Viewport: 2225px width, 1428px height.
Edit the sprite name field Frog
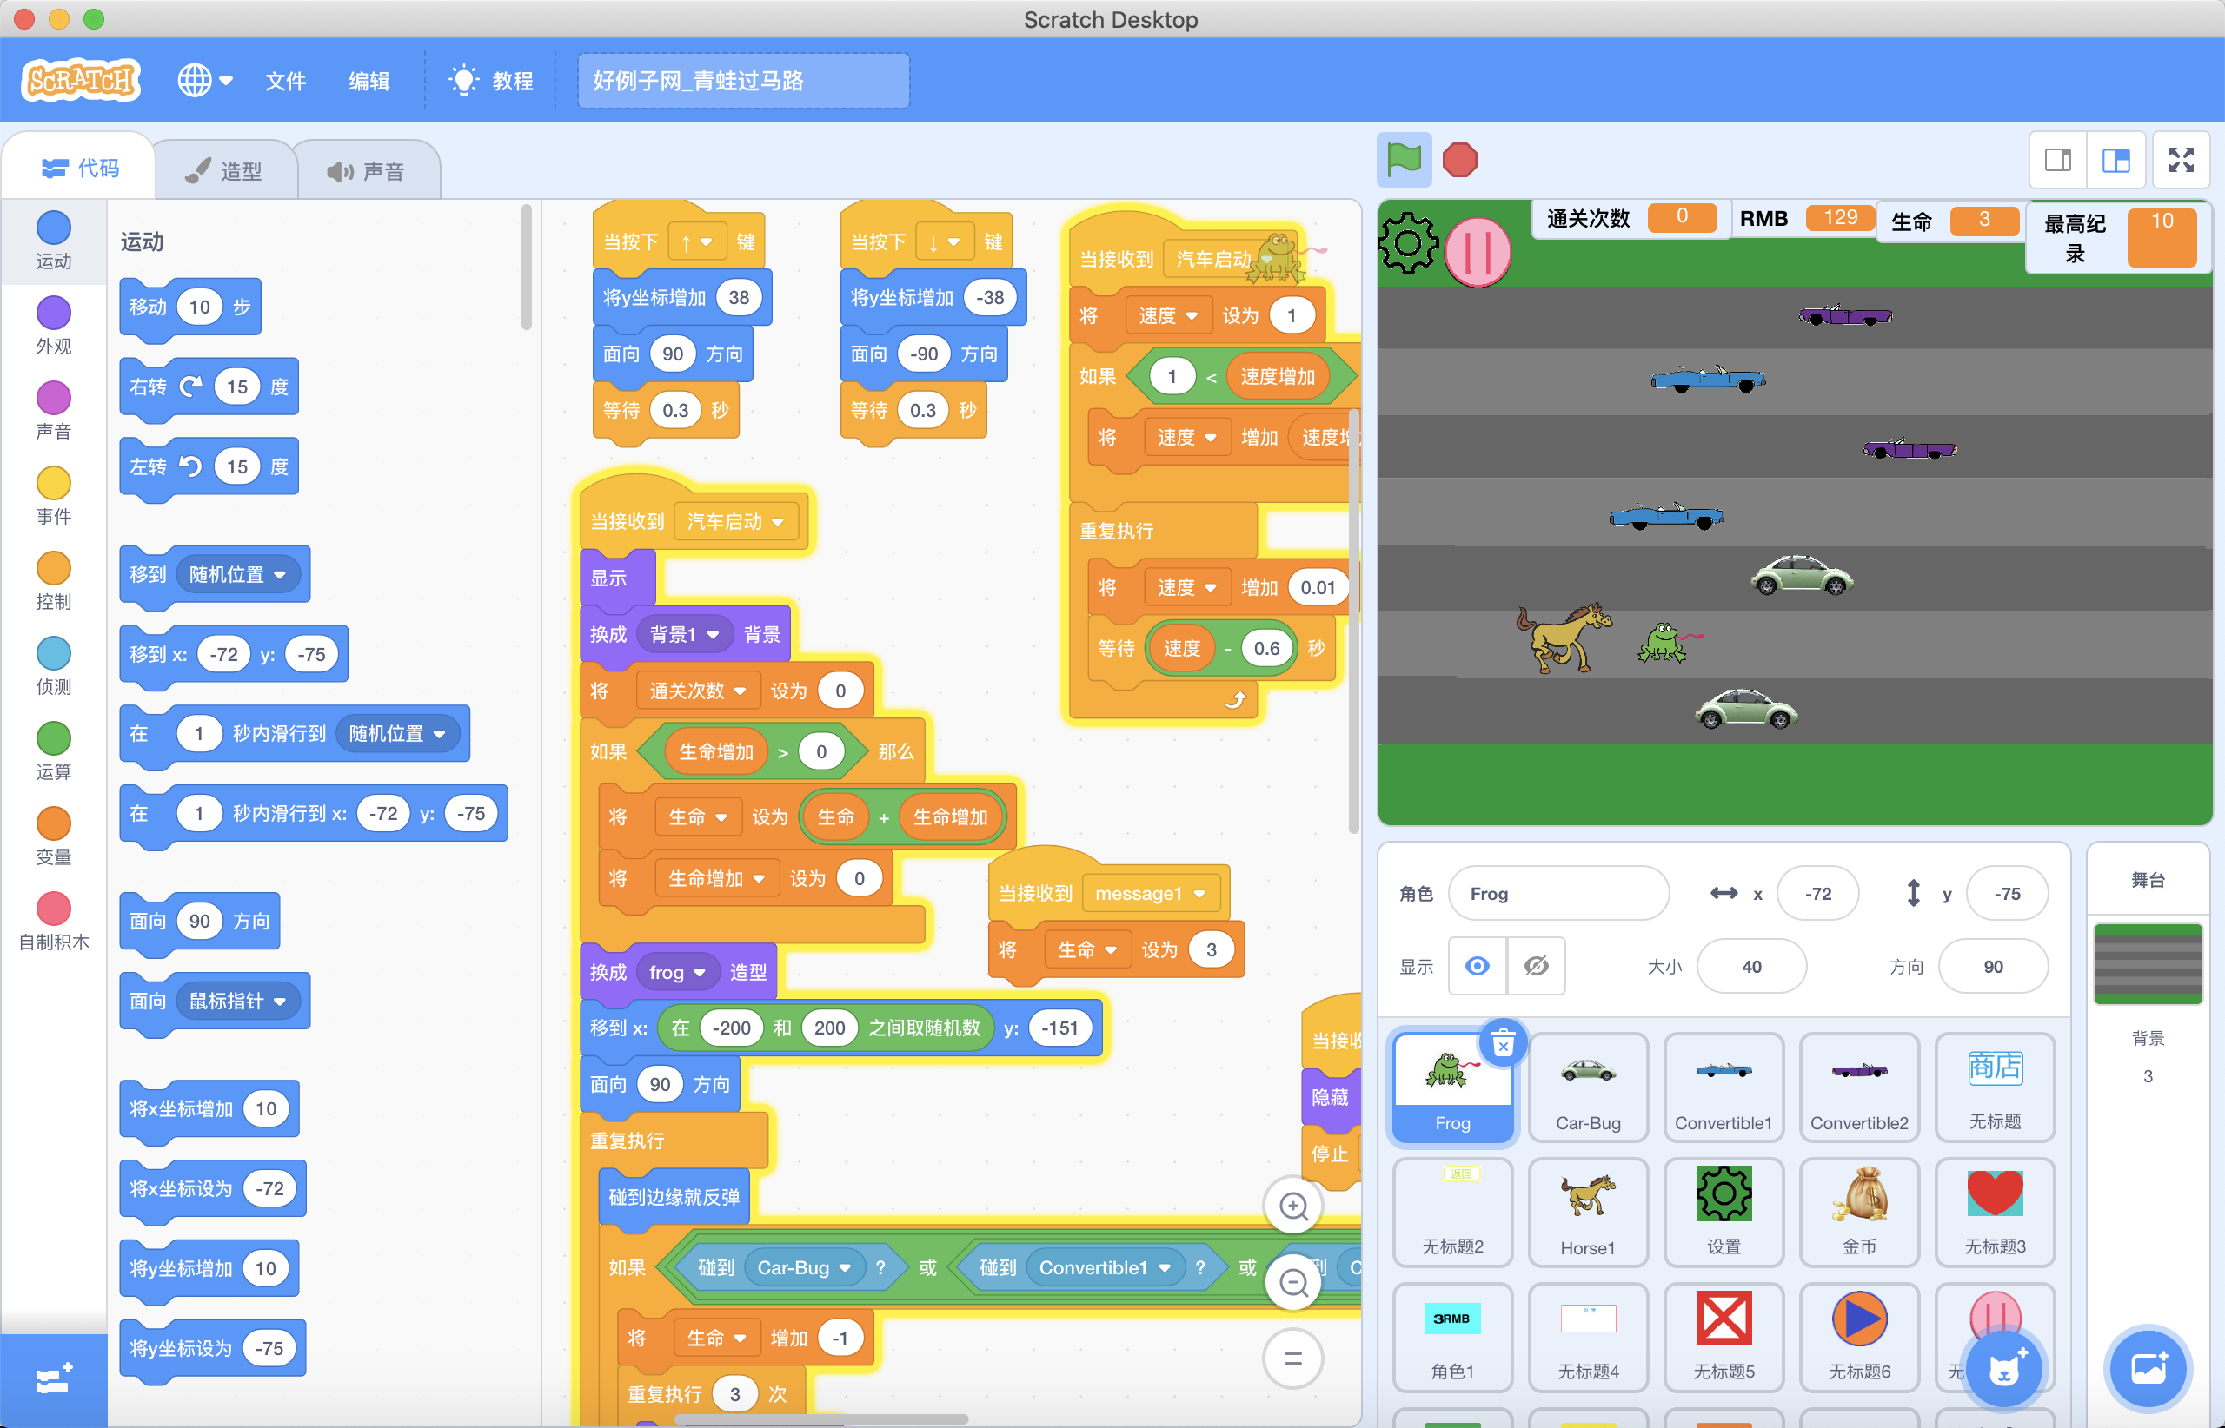pyautogui.click(x=1557, y=893)
